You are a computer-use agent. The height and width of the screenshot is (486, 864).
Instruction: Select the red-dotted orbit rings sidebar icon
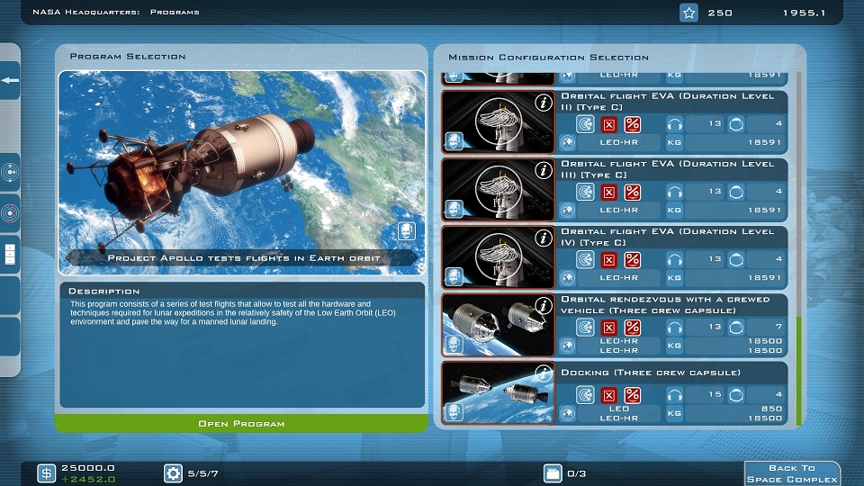pos(10,213)
